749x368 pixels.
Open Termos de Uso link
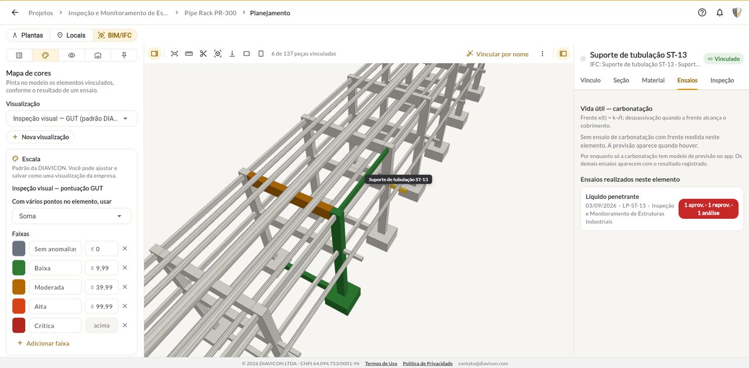pos(381,363)
